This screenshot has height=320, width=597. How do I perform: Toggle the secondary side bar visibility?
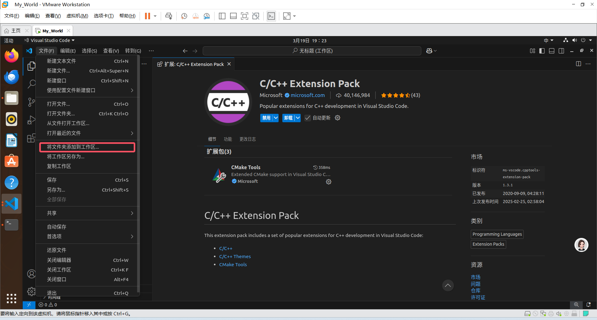click(x=561, y=51)
